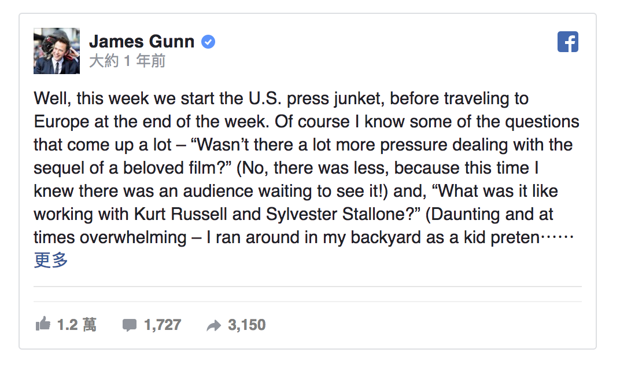620x367 pixels.
Task: Click the comment bubble icon
Action: point(130,325)
